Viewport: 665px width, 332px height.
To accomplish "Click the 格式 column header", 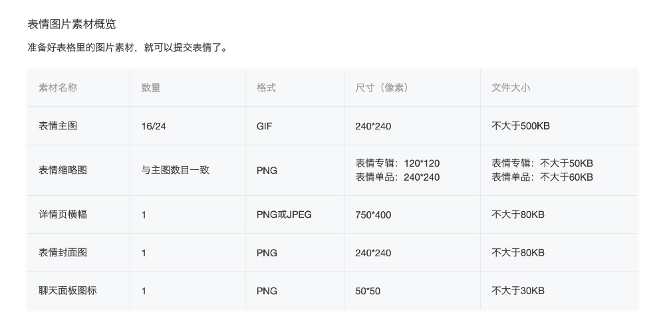I will 267,88.
